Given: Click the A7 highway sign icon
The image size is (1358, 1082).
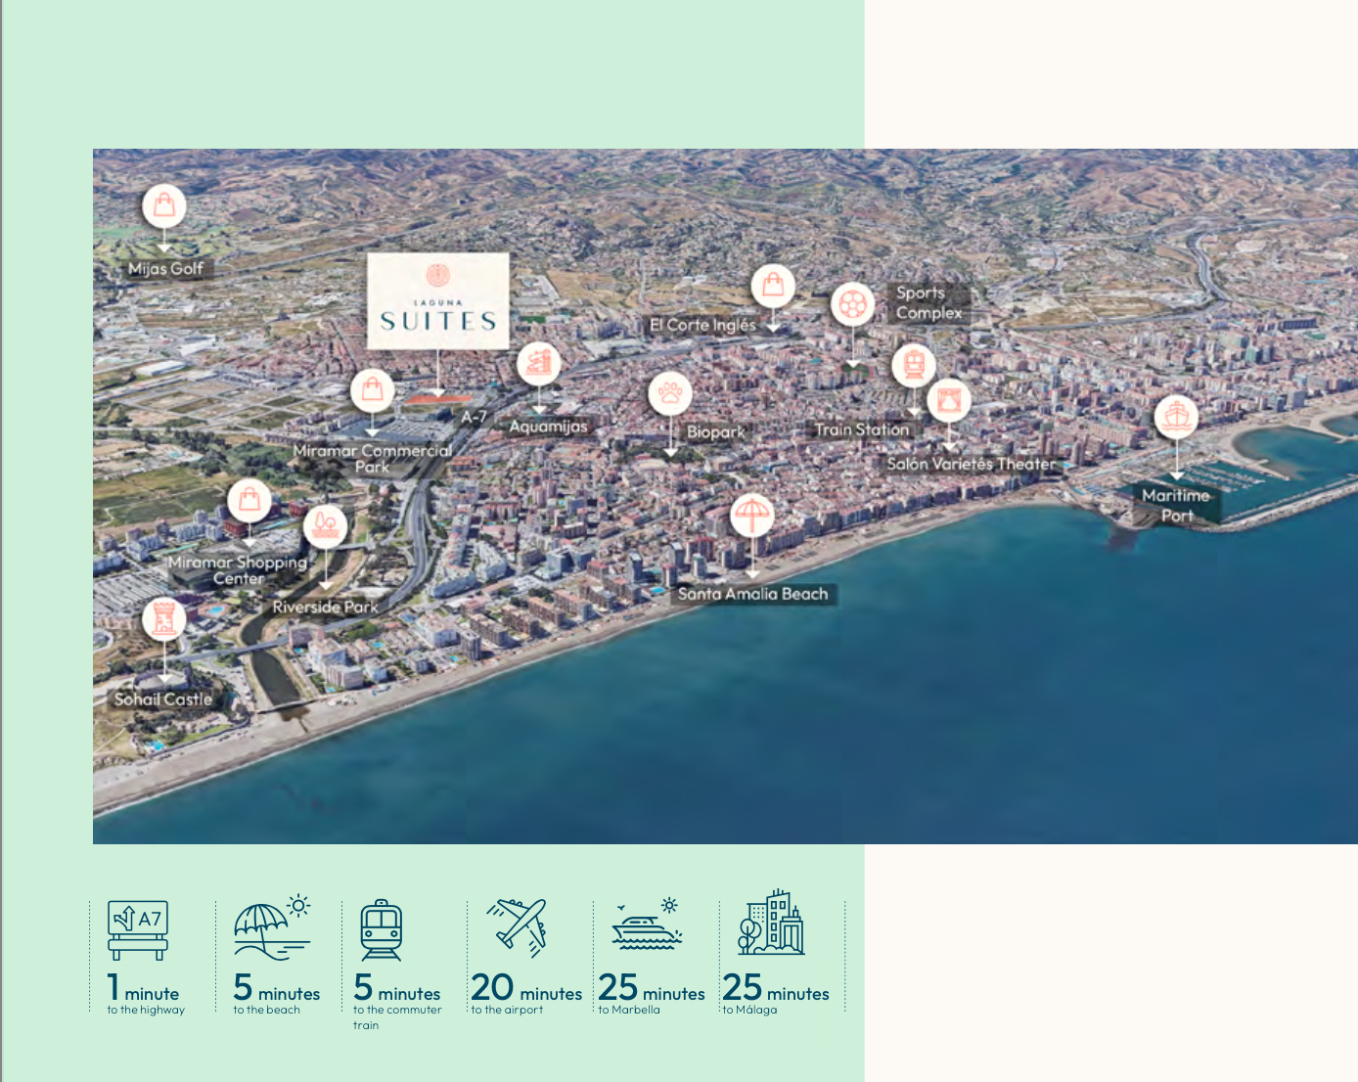Looking at the screenshot, I should [138, 929].
